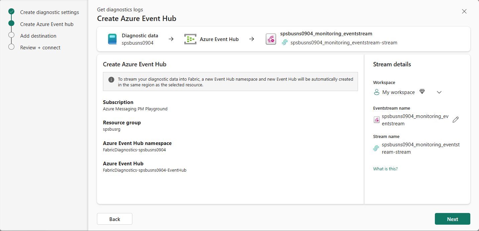This screenshot has width=479, height=231.
Task: Click the FabricDiagnostics-spsbusns0904-EventHub value
Action: [145, 170]
